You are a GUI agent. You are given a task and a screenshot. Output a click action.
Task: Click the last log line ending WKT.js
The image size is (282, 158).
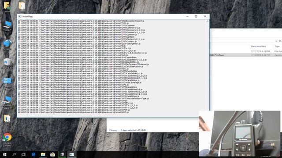74,112
